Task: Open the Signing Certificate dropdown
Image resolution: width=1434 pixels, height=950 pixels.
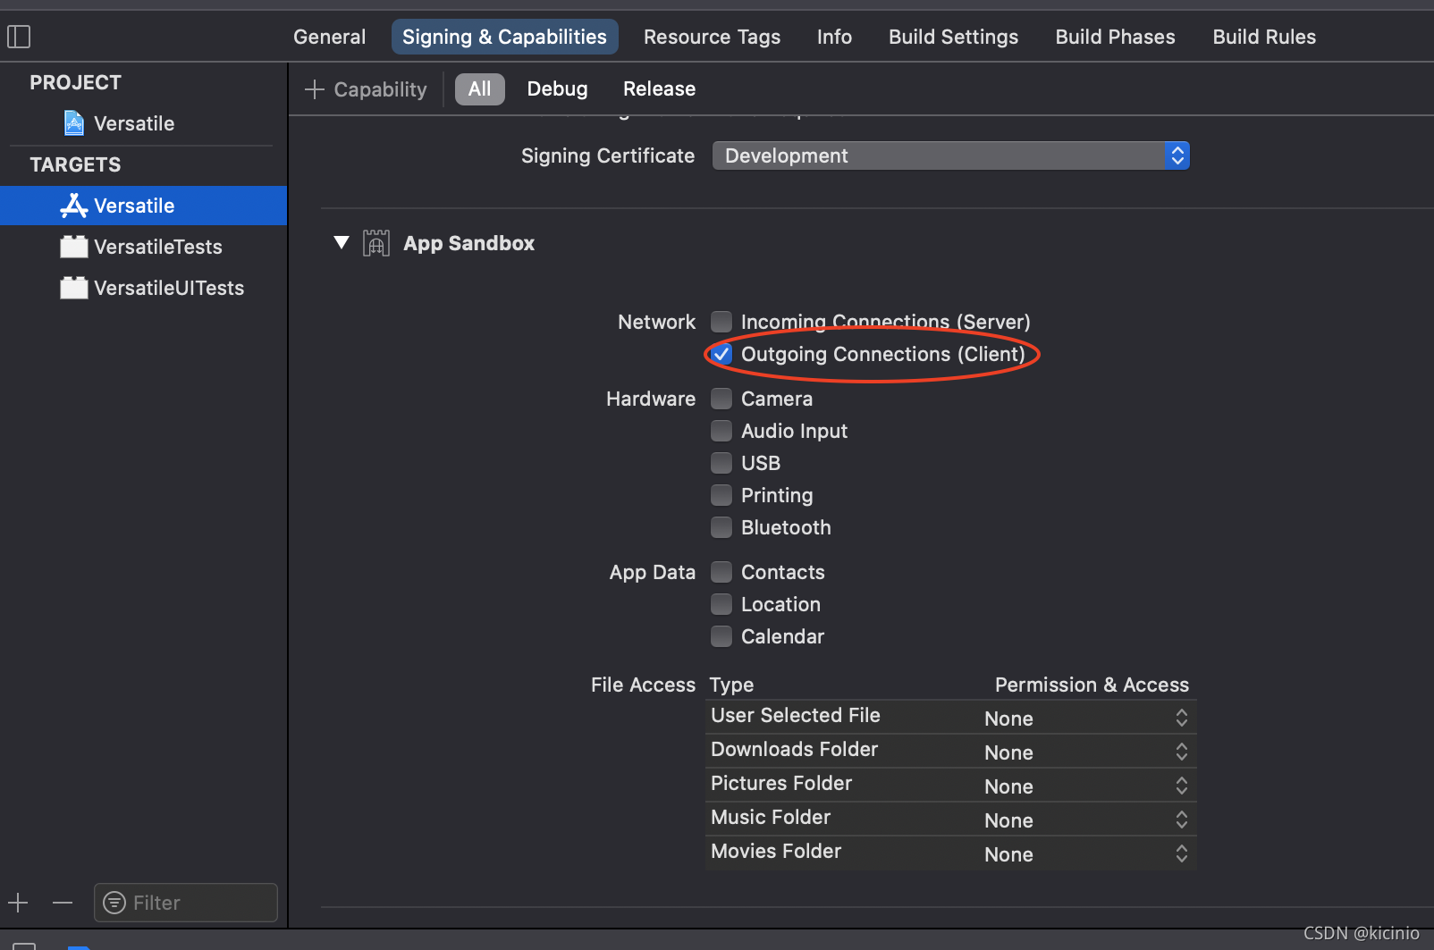Action: (950, 156)
